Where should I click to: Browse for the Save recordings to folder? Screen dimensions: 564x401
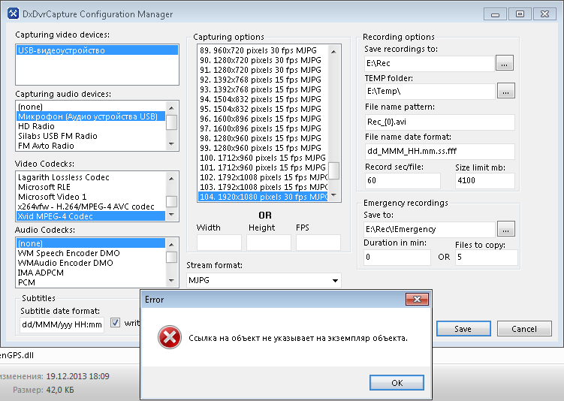click(x=505, y=64)
